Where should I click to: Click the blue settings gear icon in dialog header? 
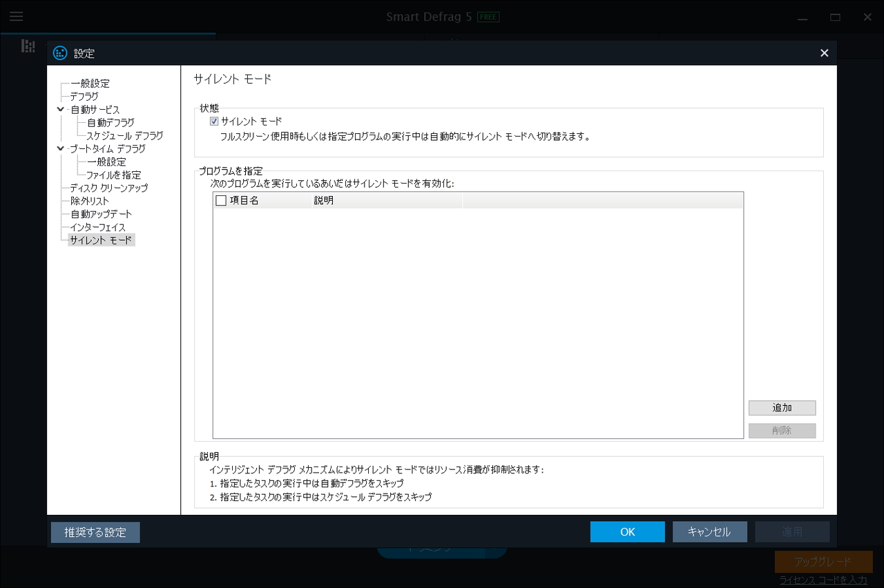coord(59,52)
